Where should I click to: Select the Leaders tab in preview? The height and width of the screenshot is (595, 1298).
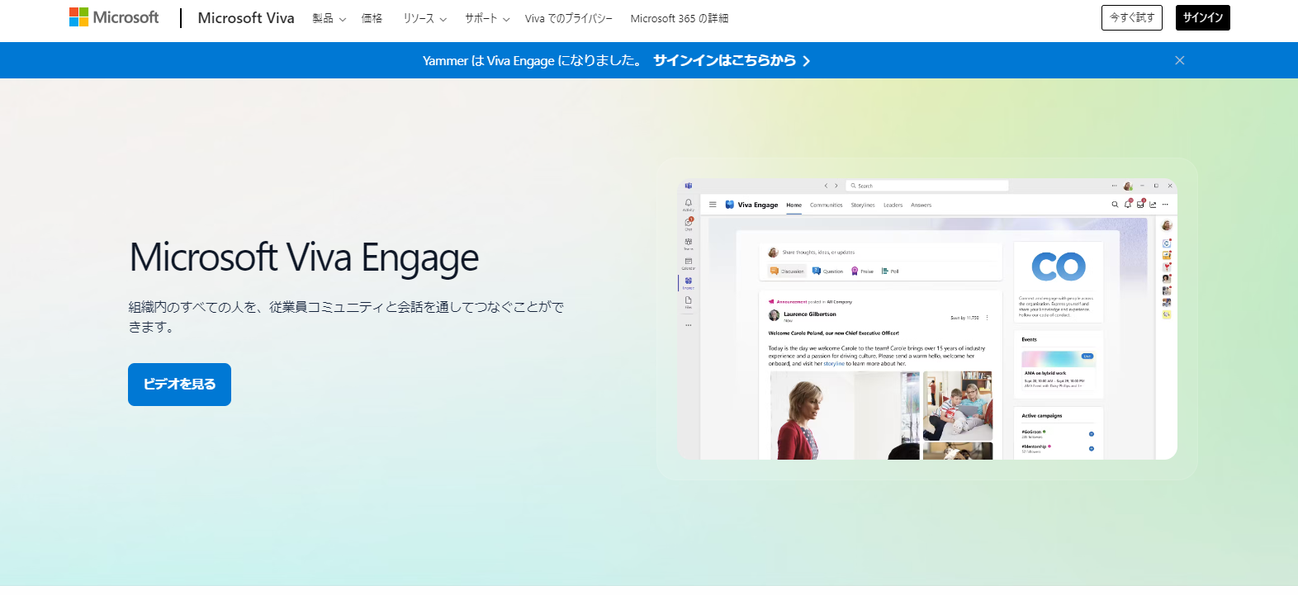(893, 205)
